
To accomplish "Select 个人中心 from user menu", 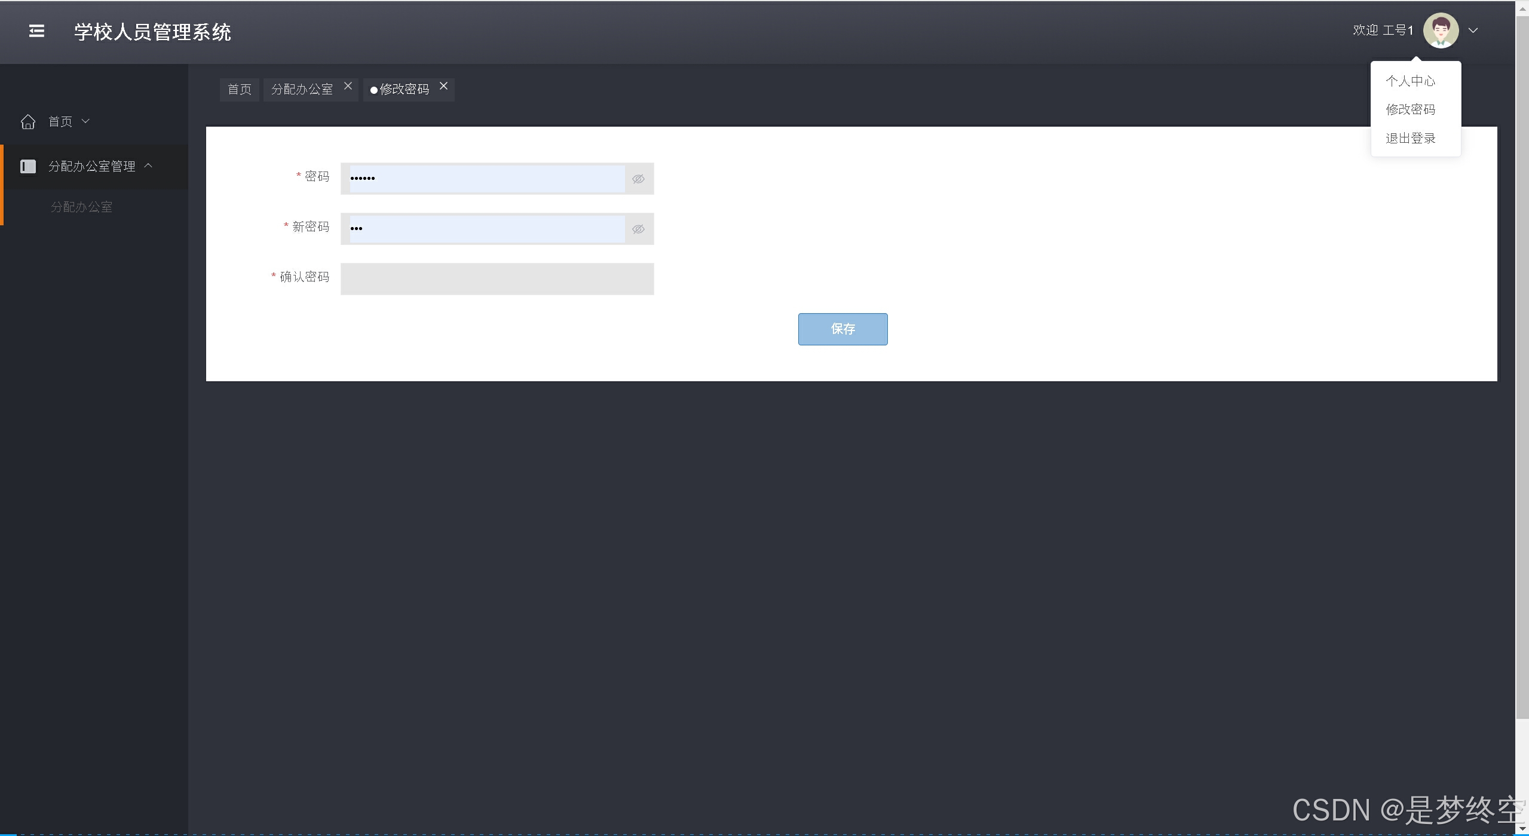I will (x=1410, y=81).
